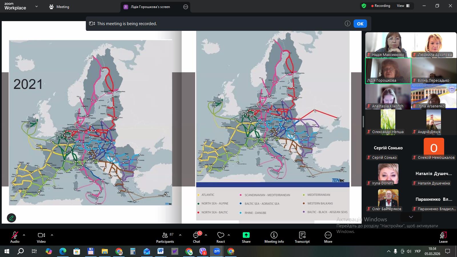Toggle the View layout button
Viewport: 457px width, 257px height.
pyautogui.click(x=403, y=6)
